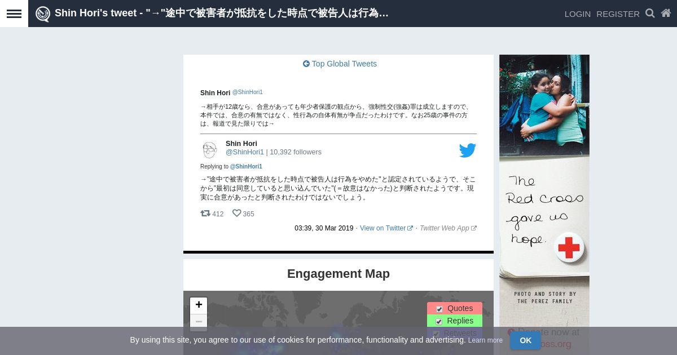Click the Red Cross advertisement image
Image resolution: width=677 pixels, height=355 pixels.
coord(544,205)
